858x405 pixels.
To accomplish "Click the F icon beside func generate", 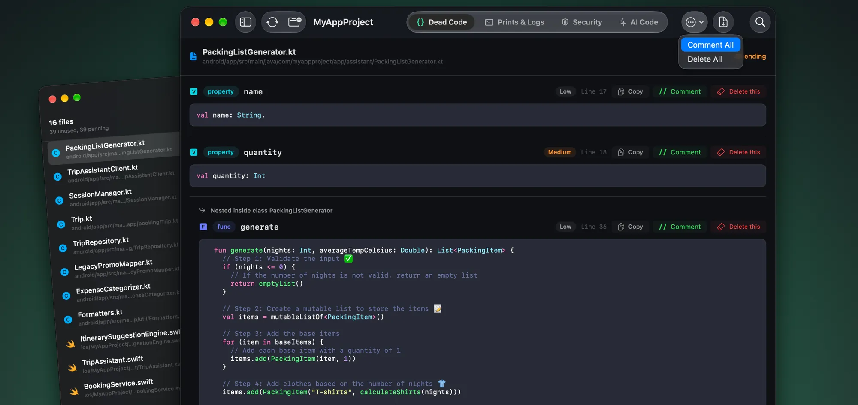I will [203, 227].
